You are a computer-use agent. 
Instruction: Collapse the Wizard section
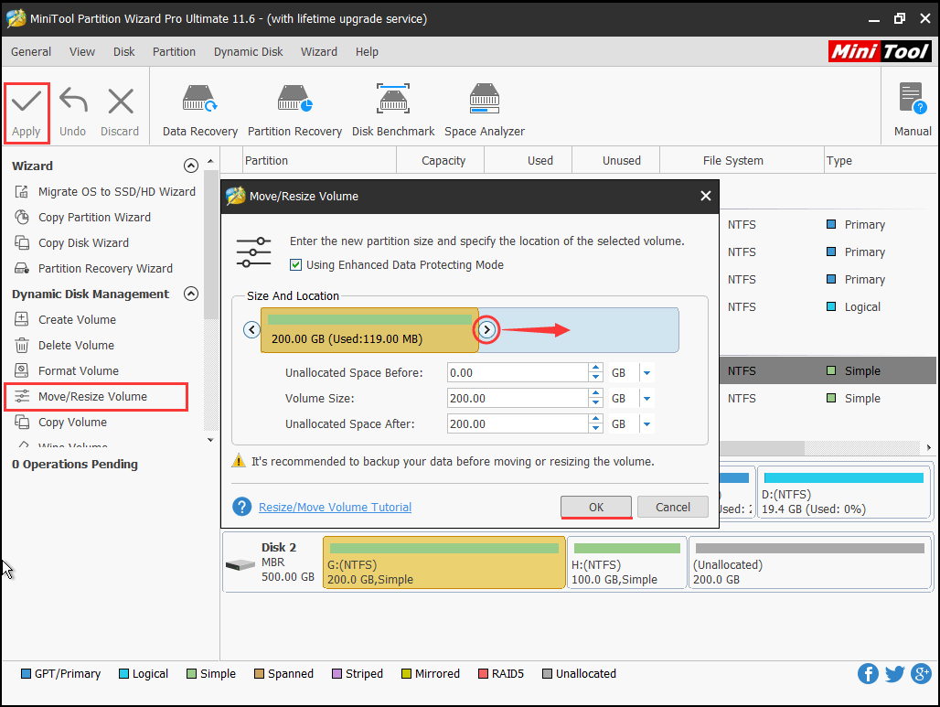pyautogui.click(x=191, y=166)
